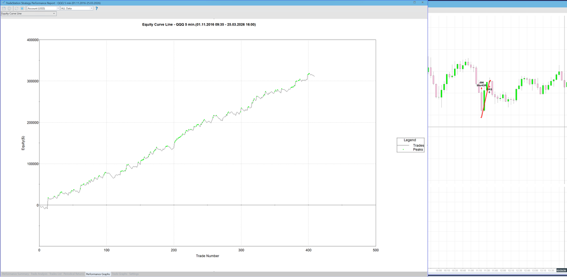
Task: Click the Save report icon
Action: click(4, 8)
